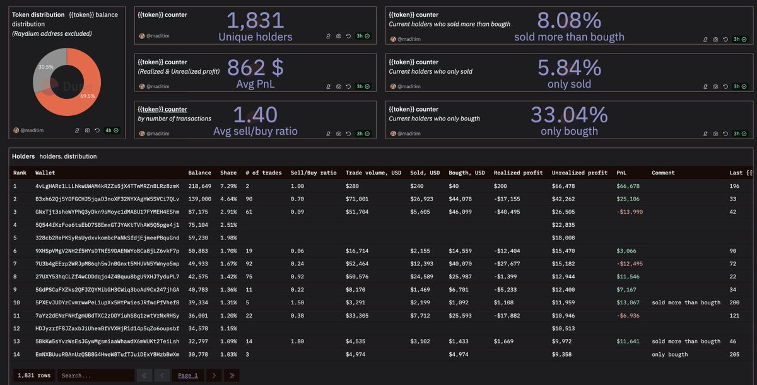Sort by the '# of trades' column header
The width and height of the screenshot is (757, 385).
263,173
